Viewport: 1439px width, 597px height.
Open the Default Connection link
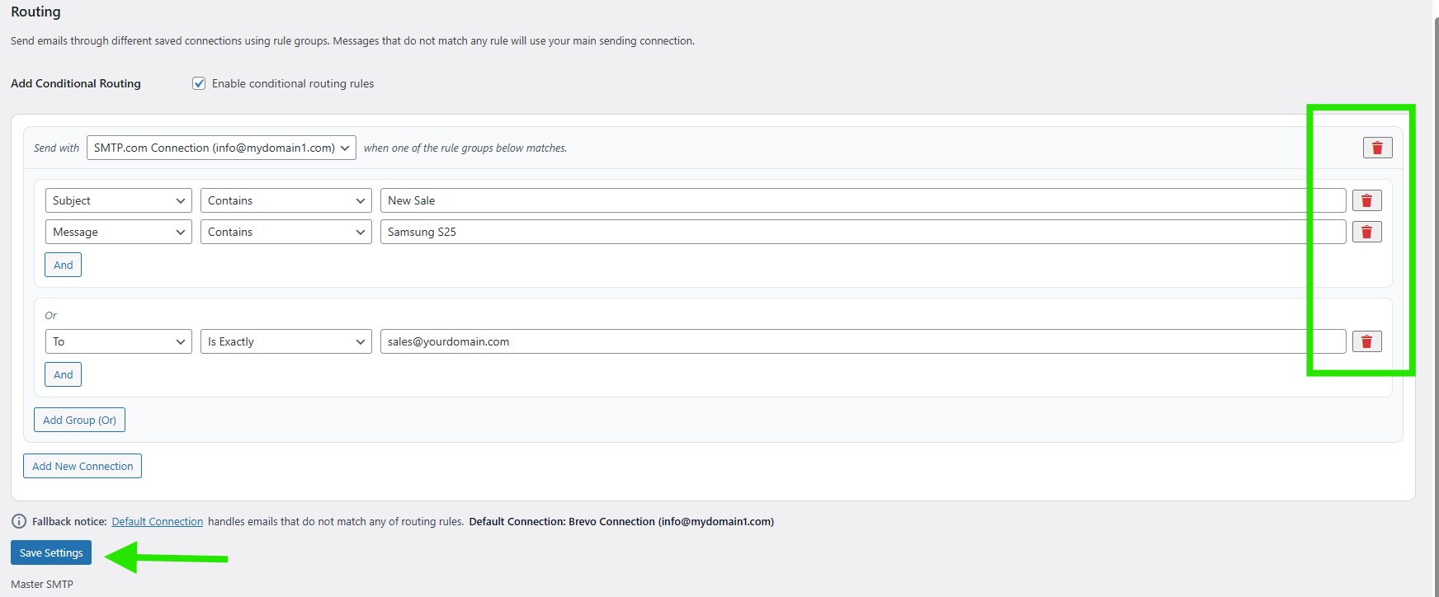(157, 521)
